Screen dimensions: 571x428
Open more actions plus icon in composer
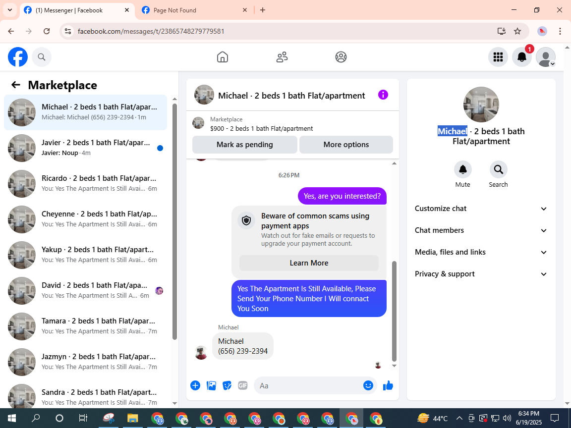195,385
